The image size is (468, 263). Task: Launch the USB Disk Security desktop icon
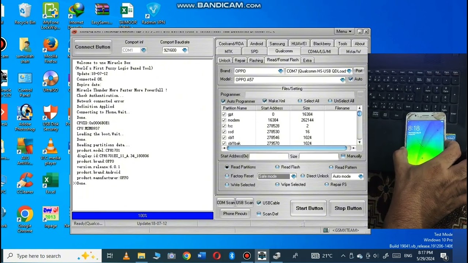pos(50,113)
